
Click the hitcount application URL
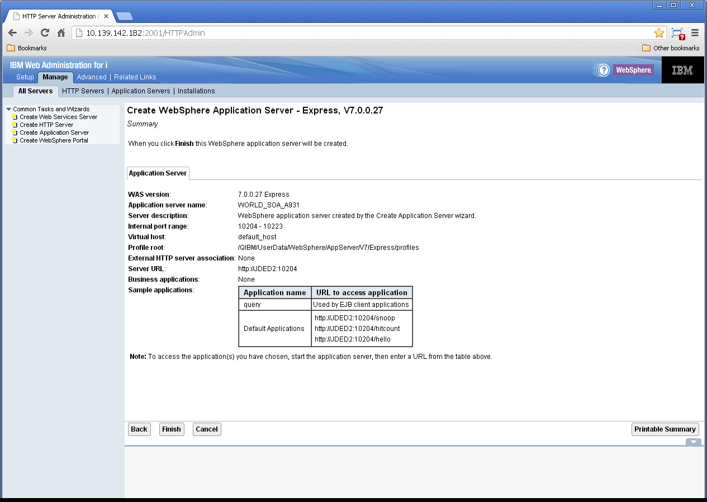(x=357, y=329)
